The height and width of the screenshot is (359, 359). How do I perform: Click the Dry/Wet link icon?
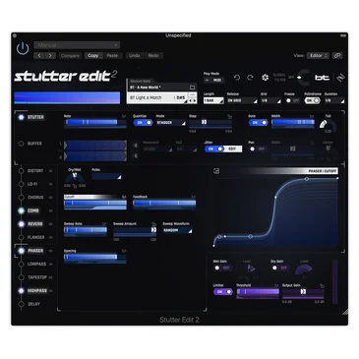pos(75,186)
